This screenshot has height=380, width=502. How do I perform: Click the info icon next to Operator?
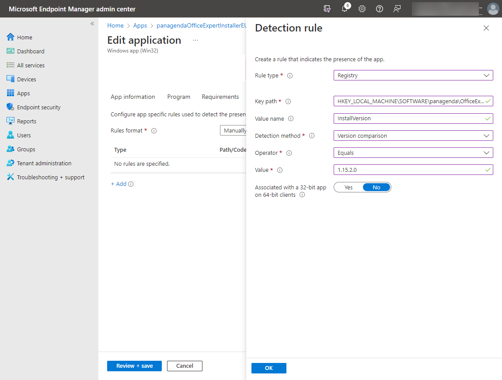pyautogui.click(x=289, y=153)
